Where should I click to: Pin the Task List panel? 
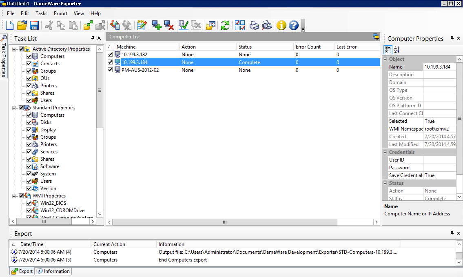tap(93, 38)
